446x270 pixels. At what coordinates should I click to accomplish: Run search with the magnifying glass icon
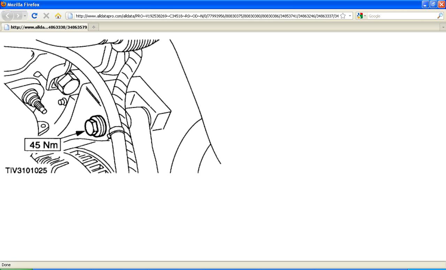(x=440, y=16)
